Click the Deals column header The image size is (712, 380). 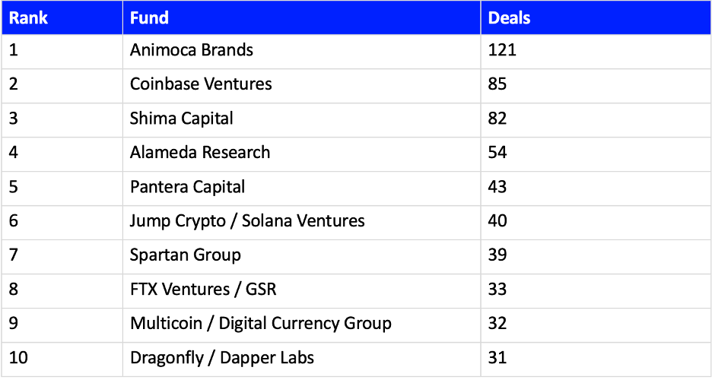596,17
